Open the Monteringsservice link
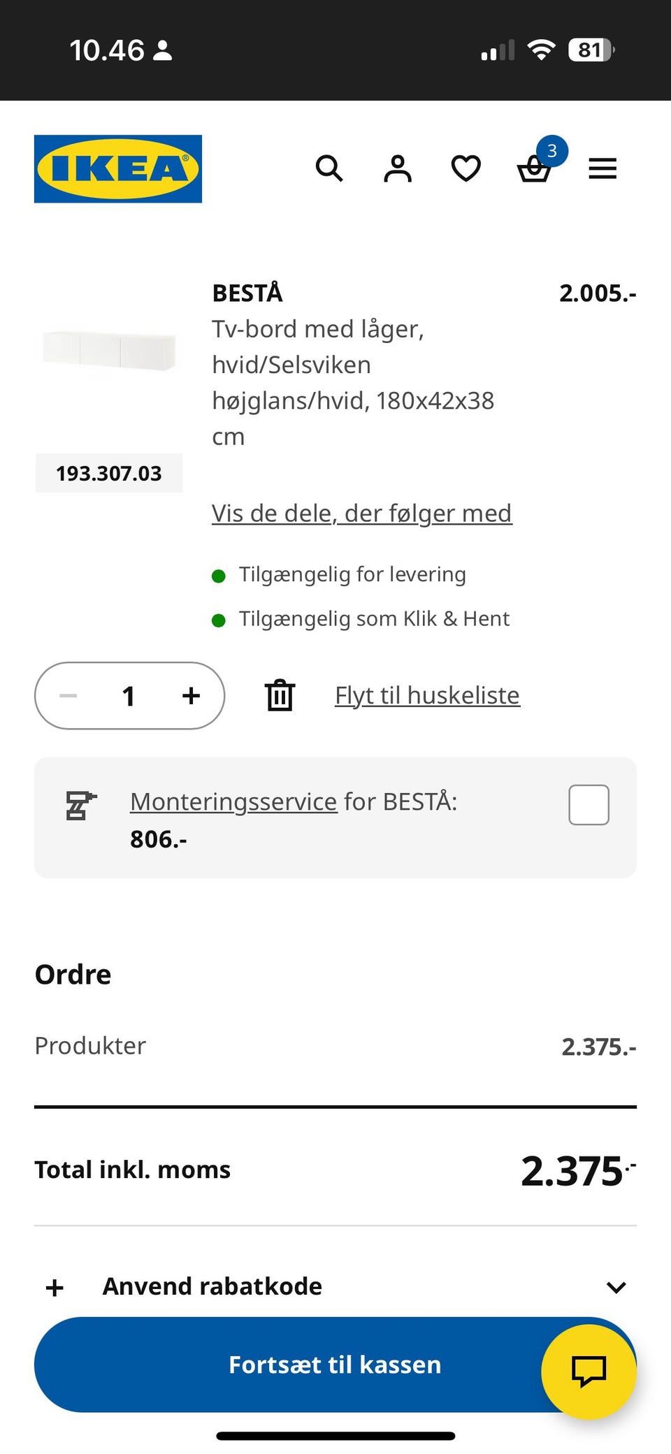Image resolution: width=671 pixels, height=1454 pixels. click(233, 801)
